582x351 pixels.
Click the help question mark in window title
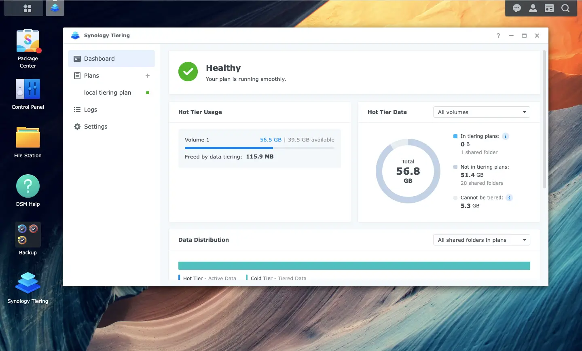point(498,36)
